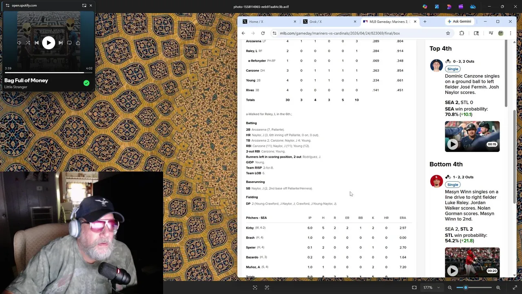Image resolution: width=522 pixels, height=294 pixels.
Task: Enter fullscreen with the expand arrows icon
Action: (x=515, y=287)
